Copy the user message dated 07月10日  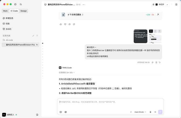point(152,63)
